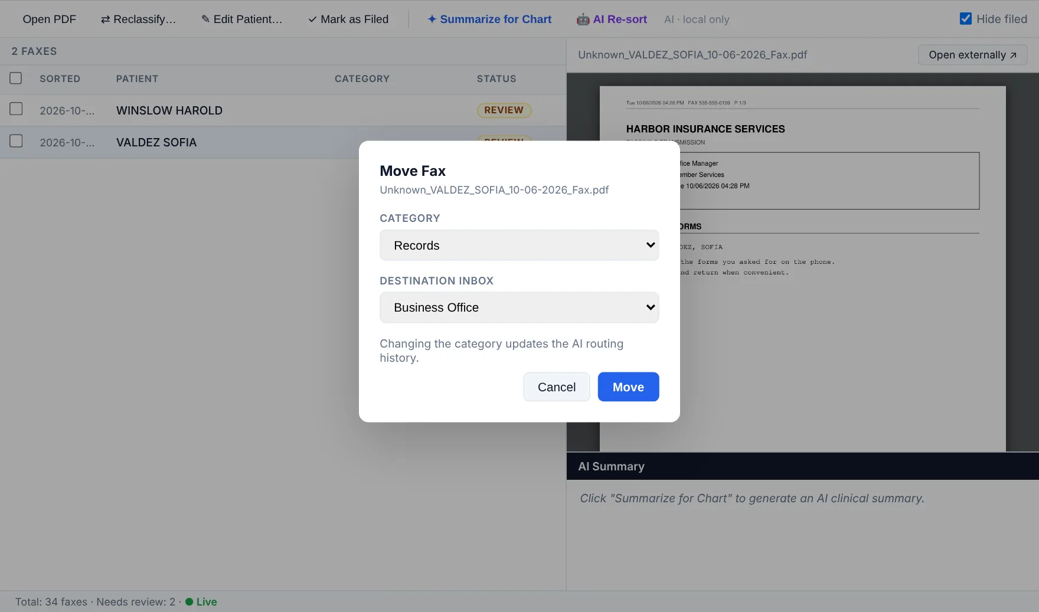Click the CATEGORY column header
Image resolution: width=1039 pixels, height=612 pixels.
[x=362, y=78]
